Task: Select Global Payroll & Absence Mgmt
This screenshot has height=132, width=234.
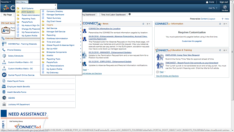Action: (60, 45)
